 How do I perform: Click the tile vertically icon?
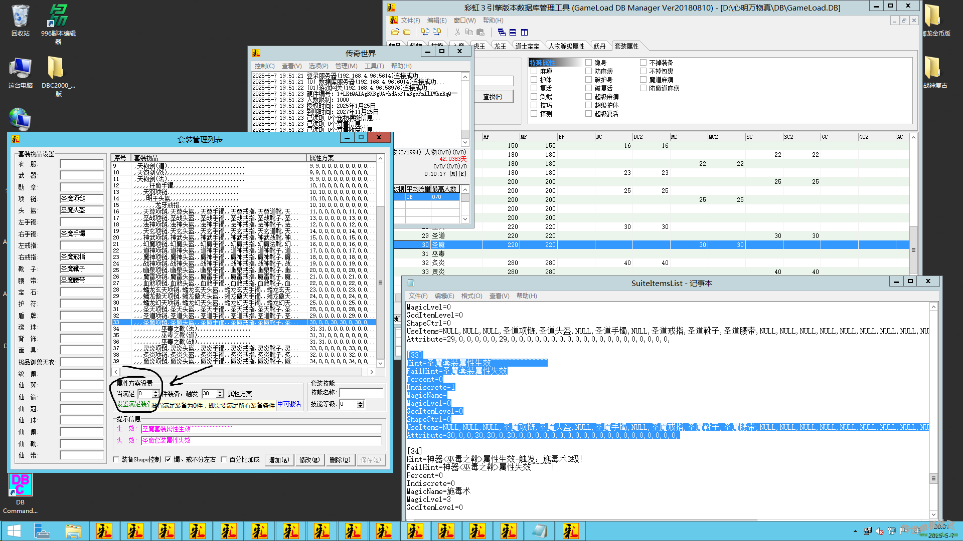coord(524,32)
